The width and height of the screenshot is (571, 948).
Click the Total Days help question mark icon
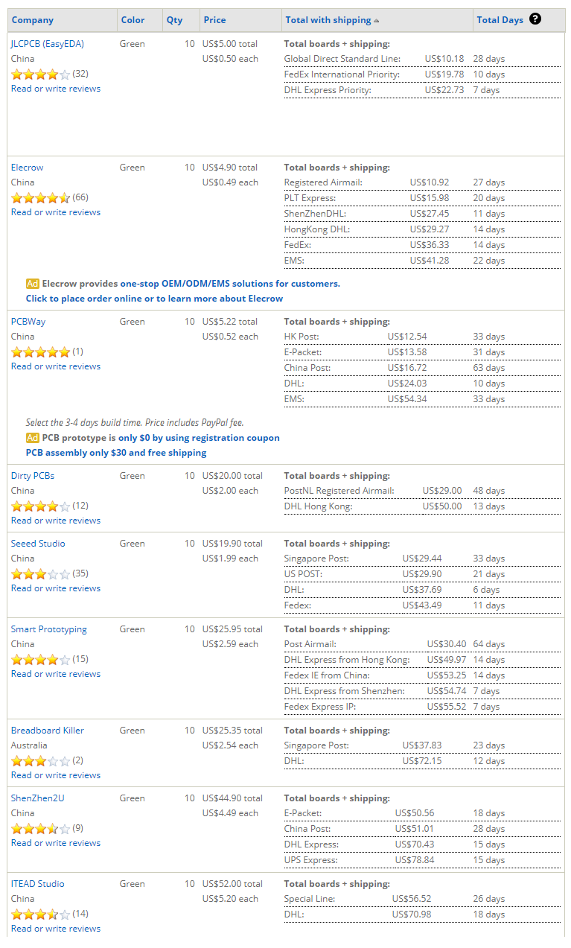(535, 19)
